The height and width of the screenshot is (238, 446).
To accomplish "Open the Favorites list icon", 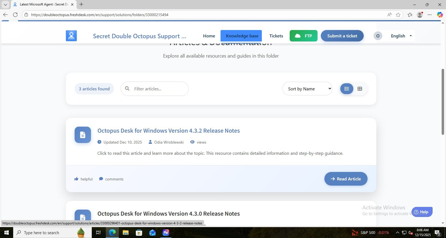I will coord(410,15).
